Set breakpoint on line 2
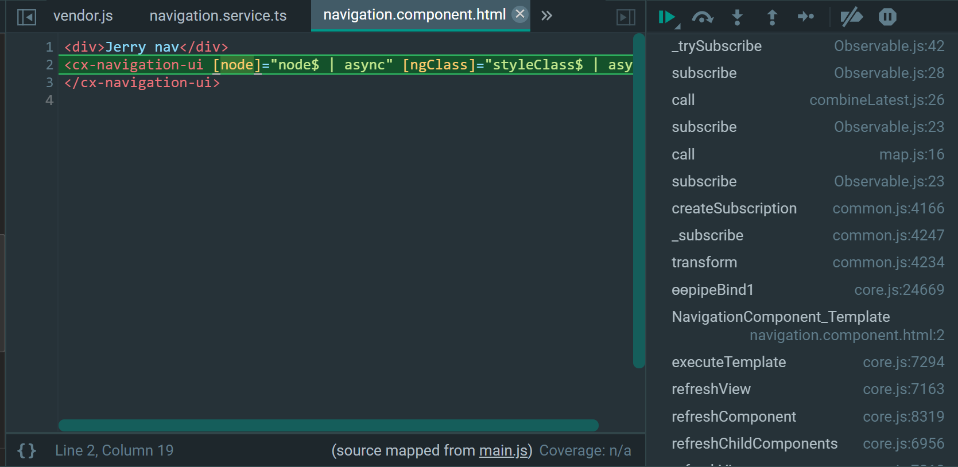The width and height of the screenshot is (958, 467). [49, 65]
